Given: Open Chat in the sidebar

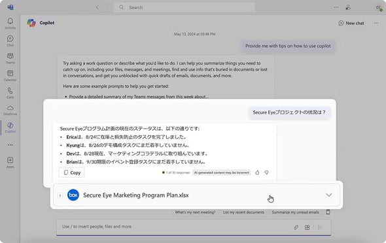Looking at the screenshot, I should click(x=10, y=41).
